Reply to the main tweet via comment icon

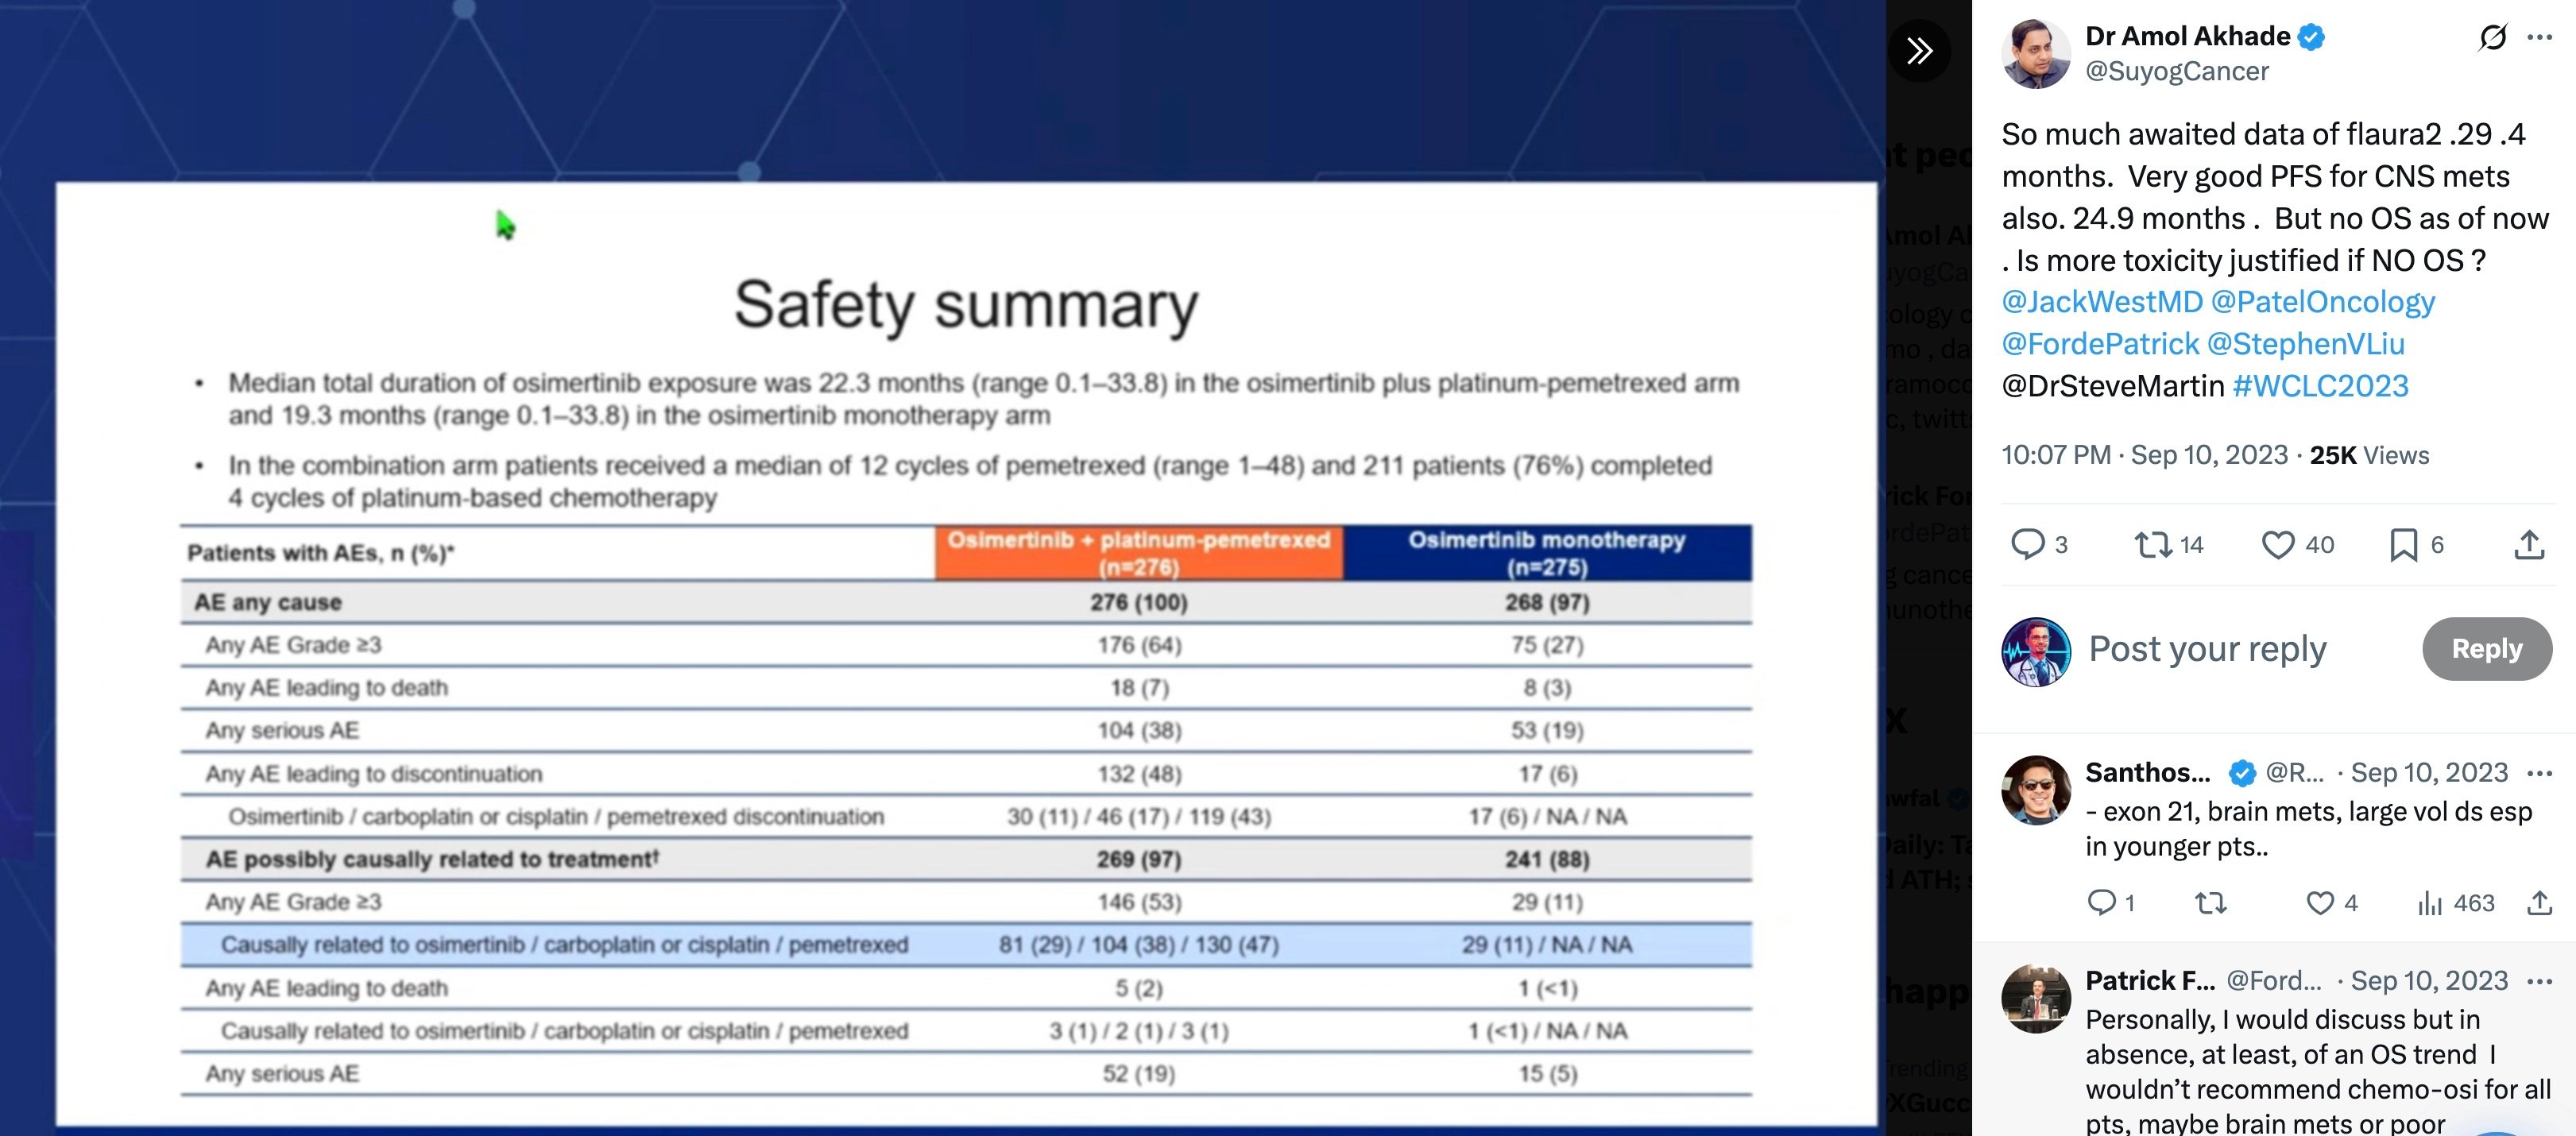click(x=2030, y=545)
